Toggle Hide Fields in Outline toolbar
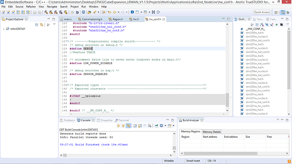292x164 pixels. (x=267, y=25)
